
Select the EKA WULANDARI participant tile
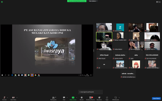pyautogui.click(x=152, y=55)
